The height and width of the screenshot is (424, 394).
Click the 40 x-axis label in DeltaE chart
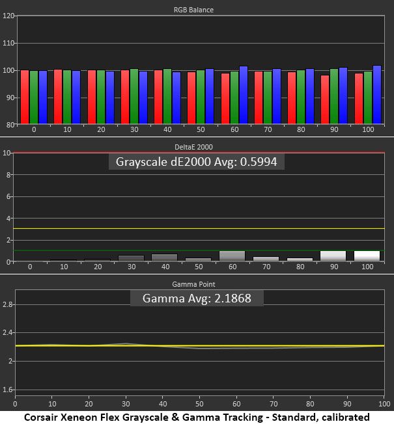165,267
